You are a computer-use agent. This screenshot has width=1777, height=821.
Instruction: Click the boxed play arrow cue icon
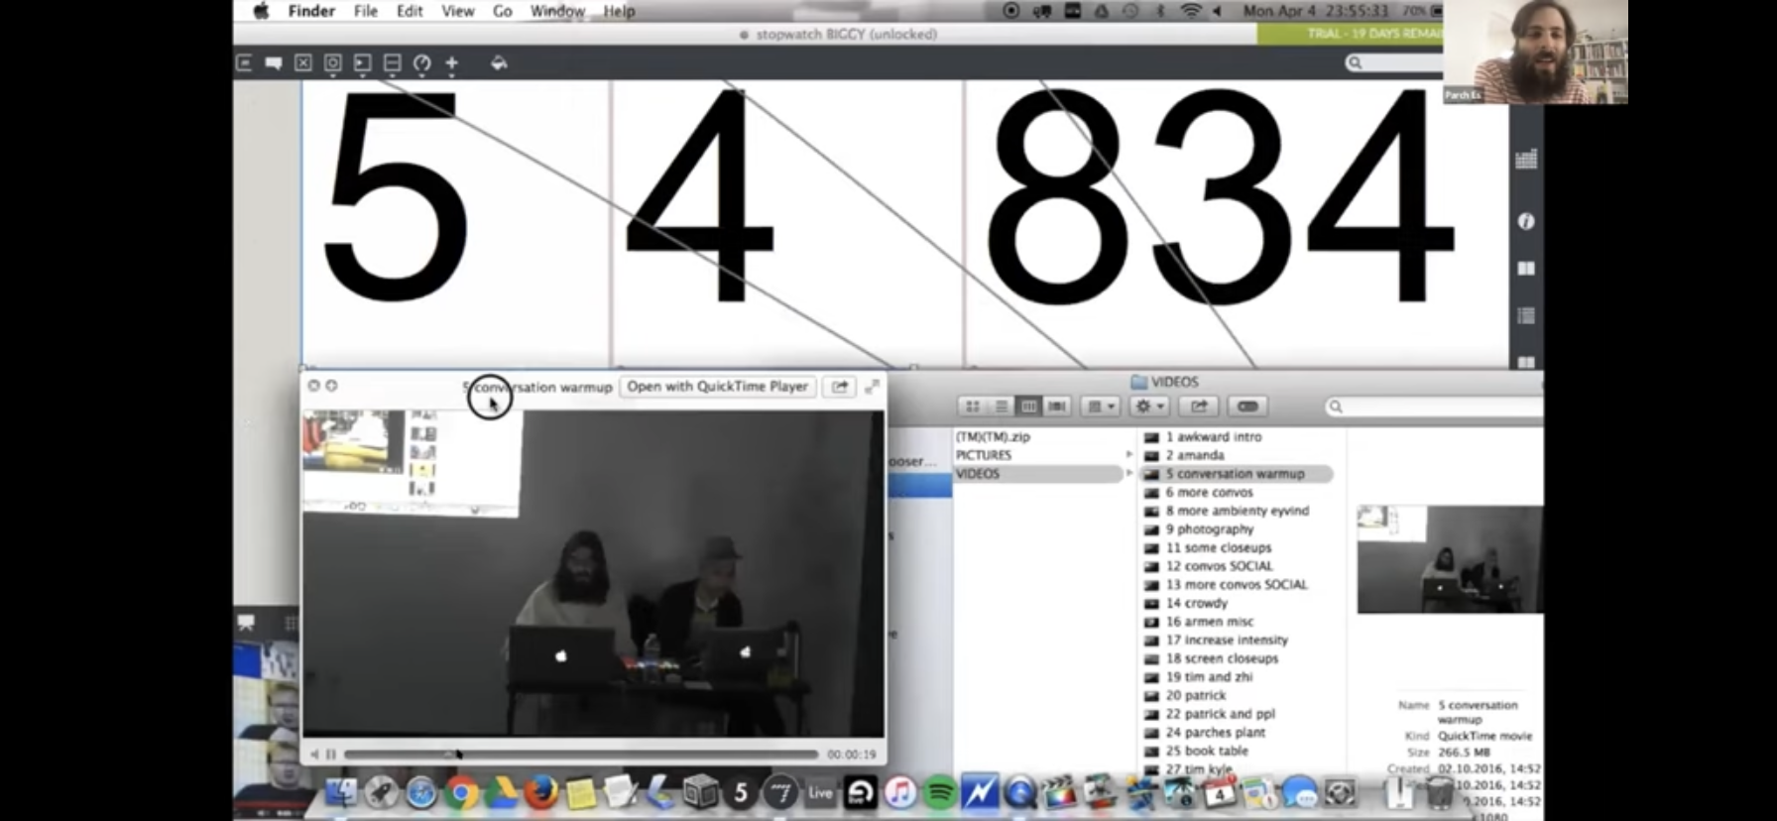tap(363, 62)
